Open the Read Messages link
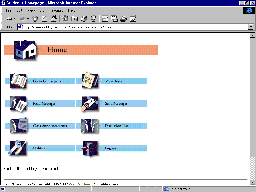The height and width of the screenshot is (192, 256). (44, 104)
